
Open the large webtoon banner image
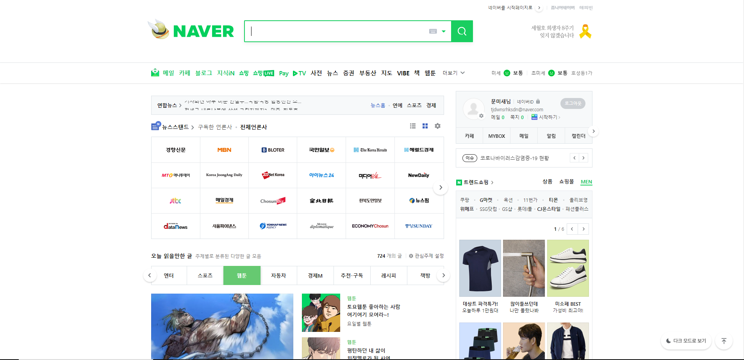[x=222, y=326]
